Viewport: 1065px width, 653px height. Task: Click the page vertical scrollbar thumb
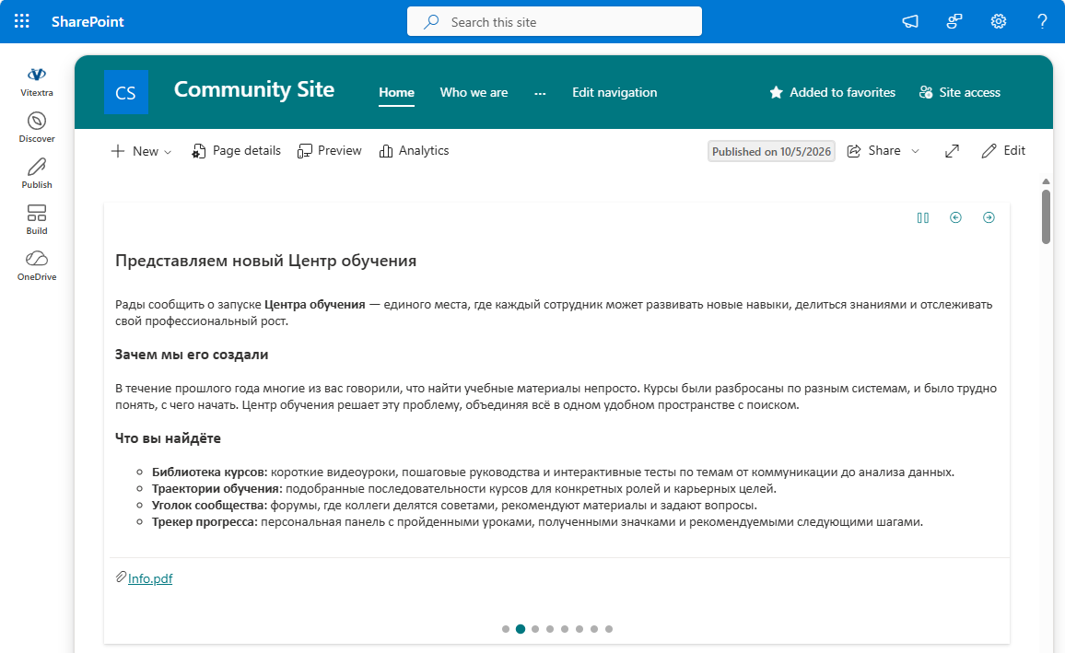[1046, 216]
